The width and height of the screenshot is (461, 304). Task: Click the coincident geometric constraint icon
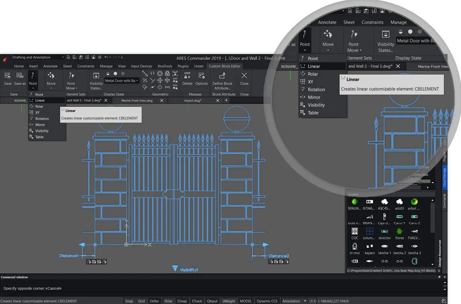[x=145, y=74]
